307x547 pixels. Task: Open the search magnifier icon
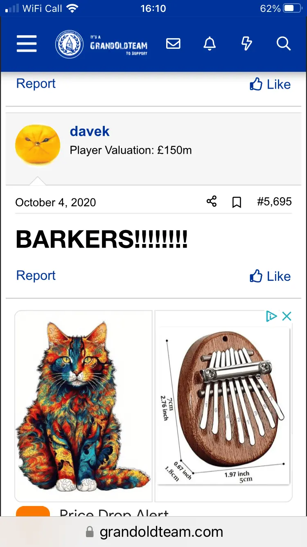283,43
